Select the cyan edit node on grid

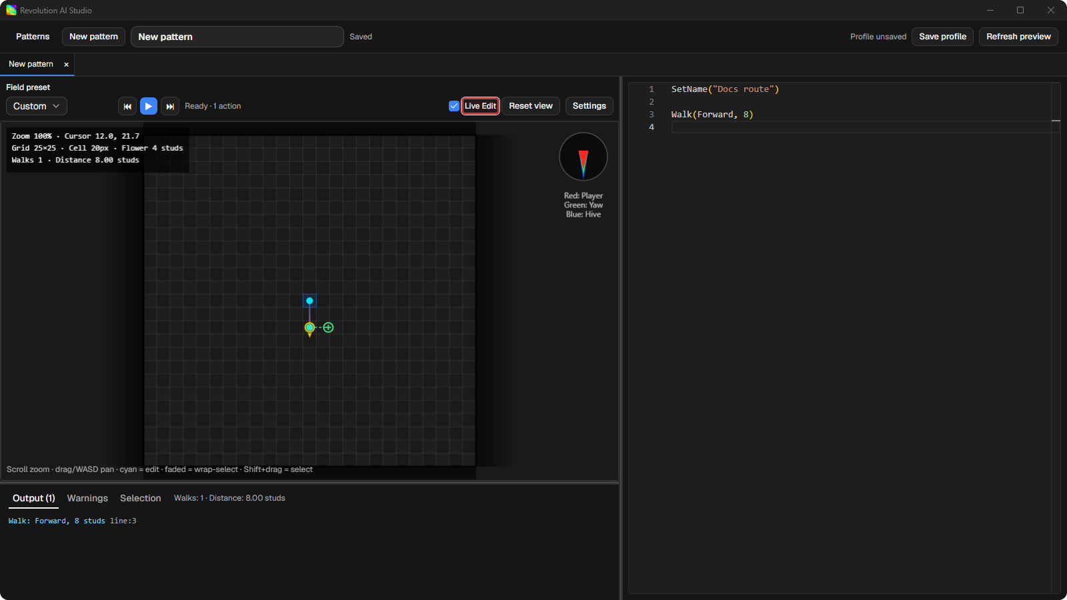click(309, 301)
